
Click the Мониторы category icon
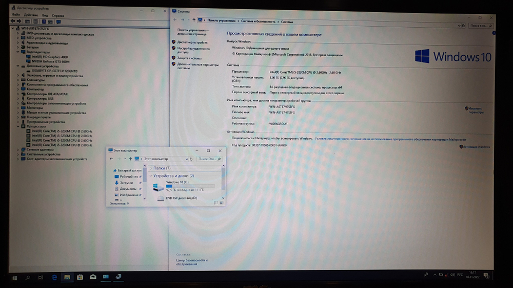click(x=23, y=107)
